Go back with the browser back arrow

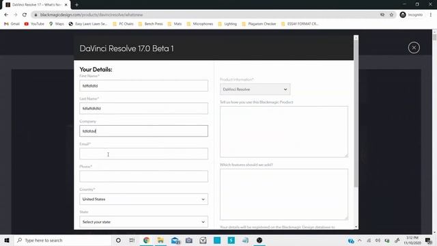tap(6, 15)
